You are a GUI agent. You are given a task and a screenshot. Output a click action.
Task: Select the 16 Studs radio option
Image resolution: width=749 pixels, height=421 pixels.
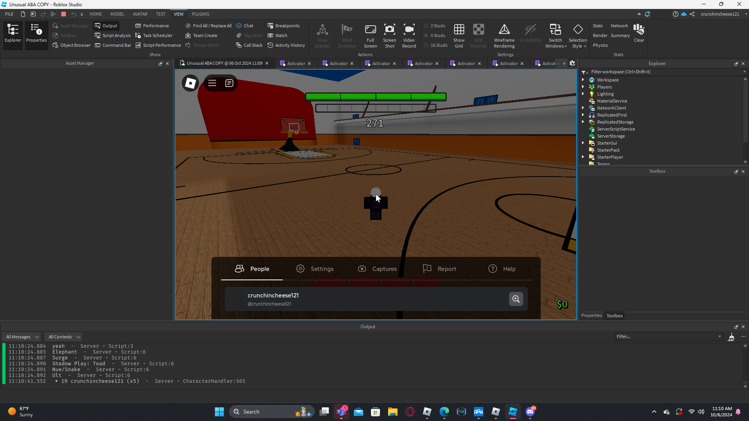point(426,45)
